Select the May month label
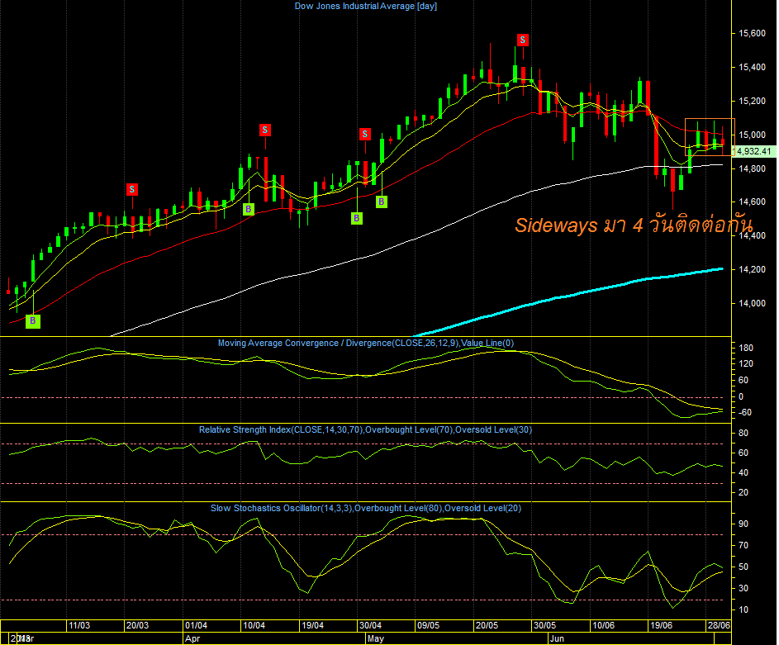Screen dimensions: 779x645 click(x=376, y=638)
